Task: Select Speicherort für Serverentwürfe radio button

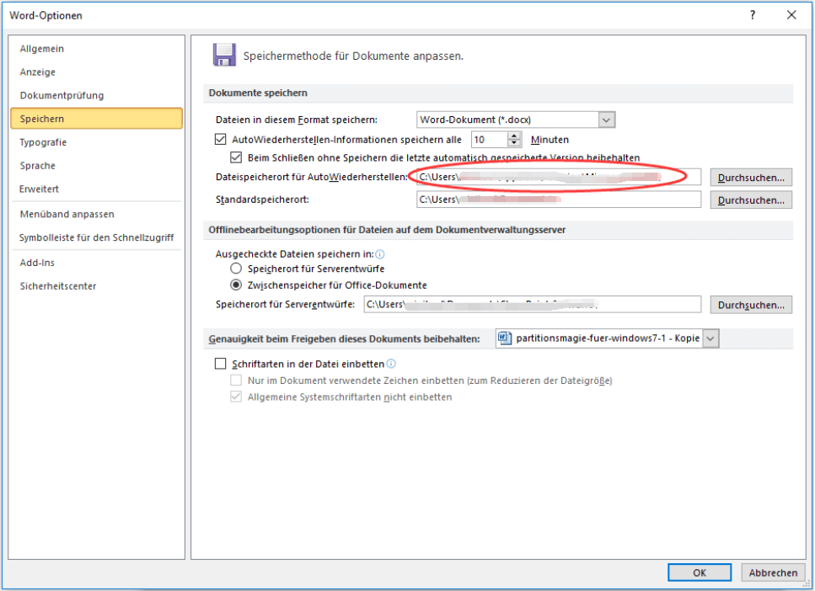Action: [236, 269]
